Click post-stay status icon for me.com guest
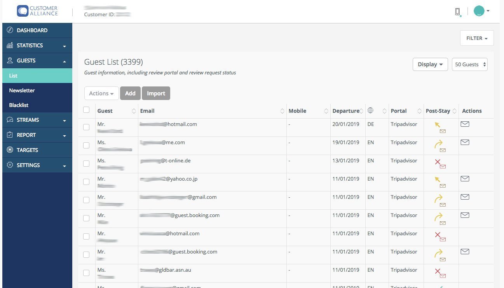 440,146
